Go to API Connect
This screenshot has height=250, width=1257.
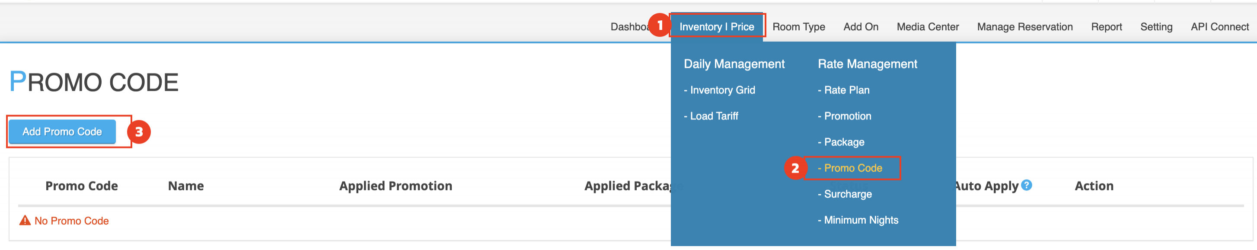1219,27
